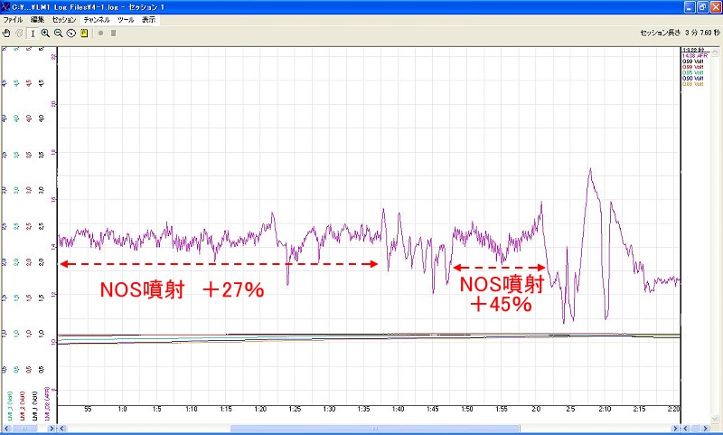
Task: Click the 2:10 mark on time axis
Action: pos(605,409)
